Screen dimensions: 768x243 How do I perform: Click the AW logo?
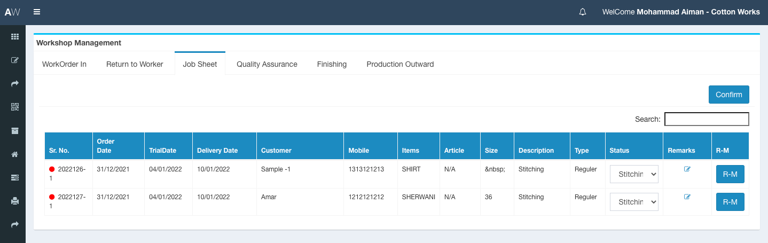(x=12, y=12)
